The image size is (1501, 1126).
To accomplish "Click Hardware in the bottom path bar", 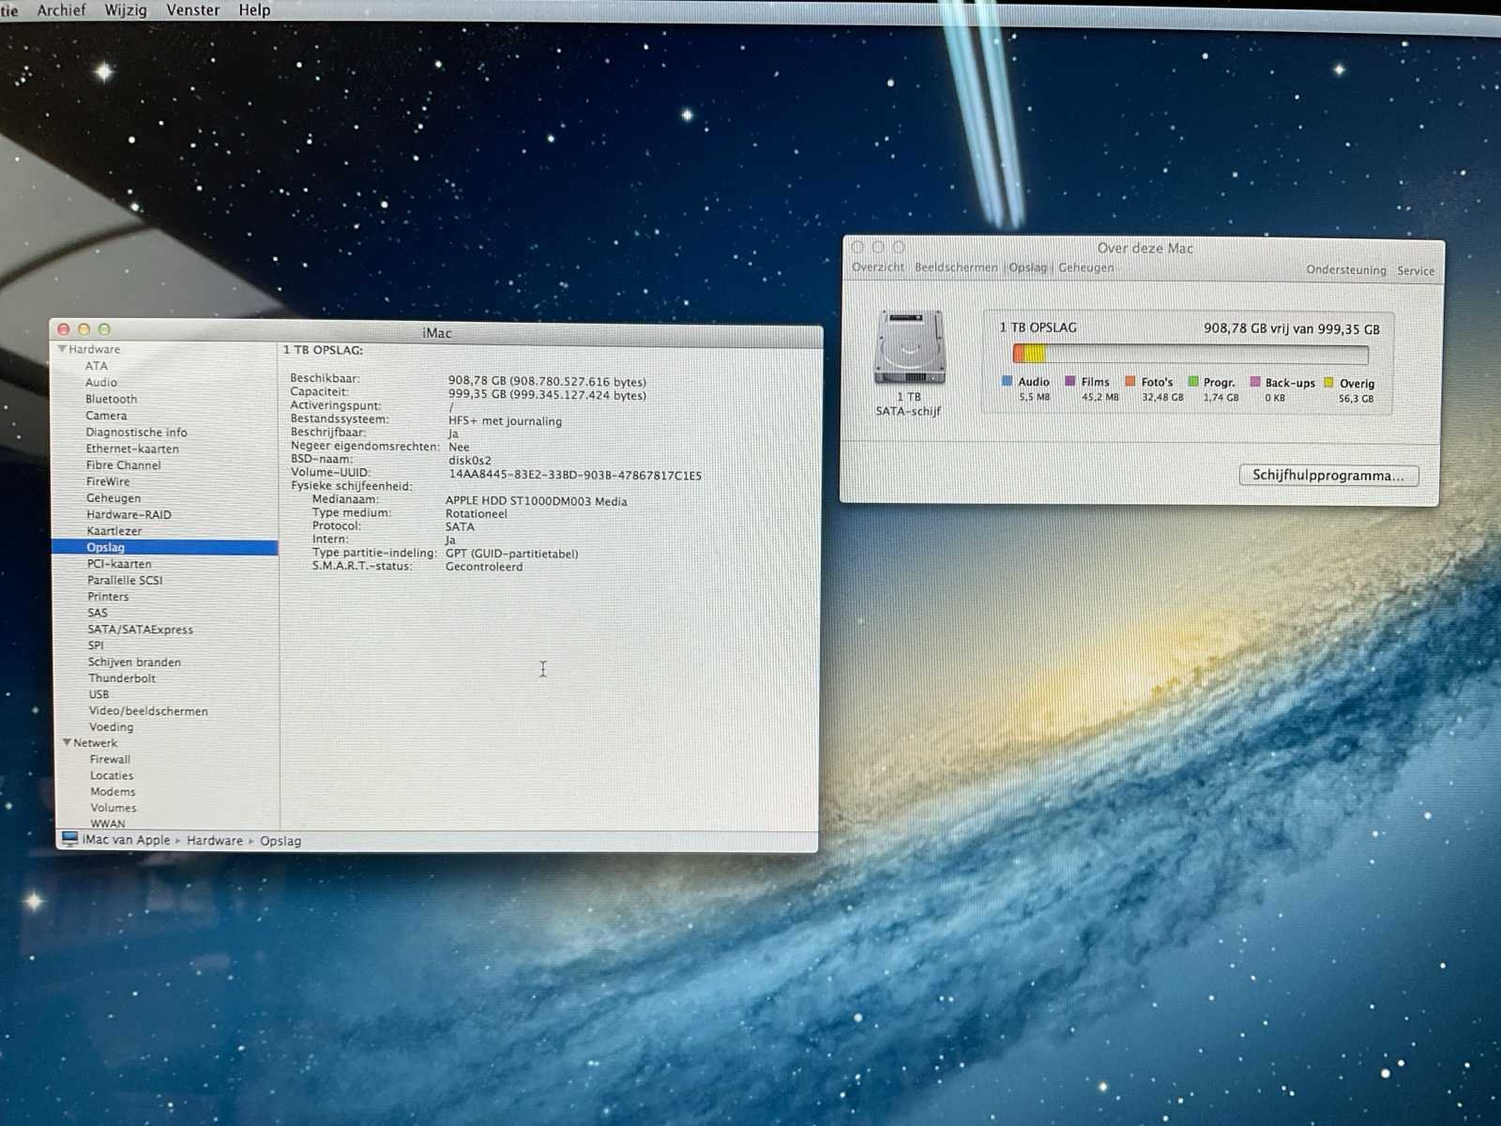I will coord(214,841).
